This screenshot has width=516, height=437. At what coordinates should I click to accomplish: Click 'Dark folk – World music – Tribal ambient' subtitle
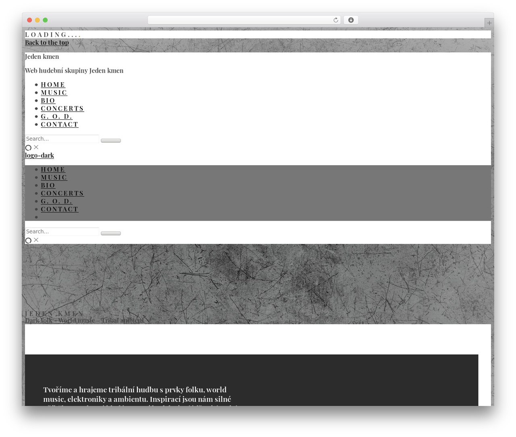point(84,320)
